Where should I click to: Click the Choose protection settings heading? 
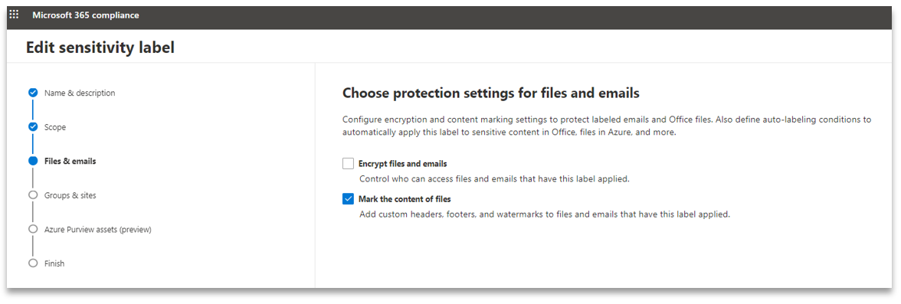point(490,93)
